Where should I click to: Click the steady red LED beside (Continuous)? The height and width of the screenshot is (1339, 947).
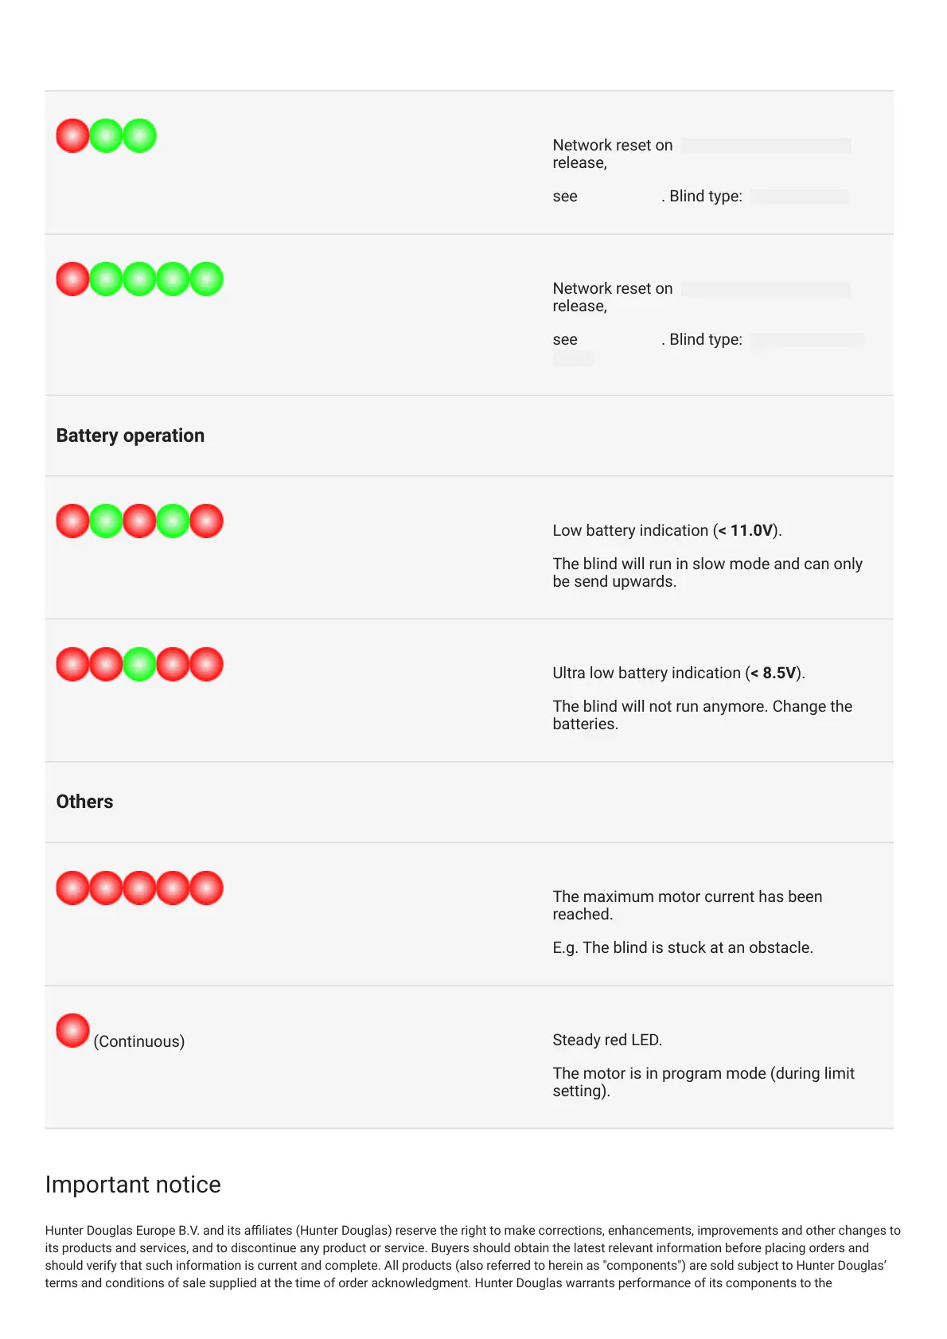click(72, 1031)
